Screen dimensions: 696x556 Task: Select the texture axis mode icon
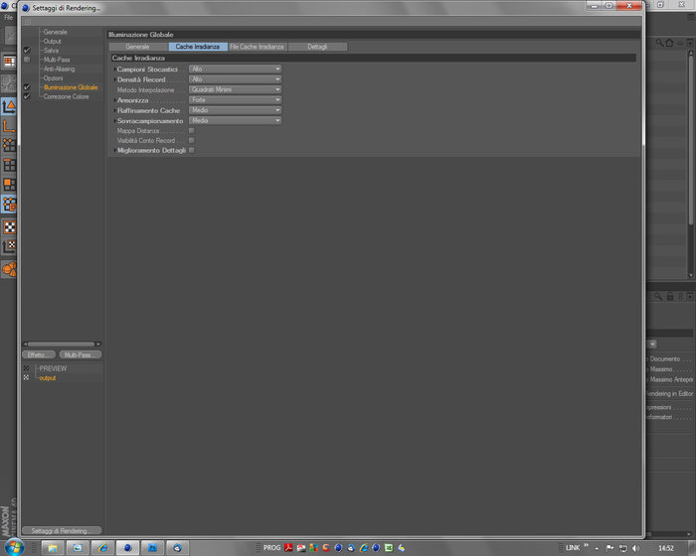(x=9, y=246)
